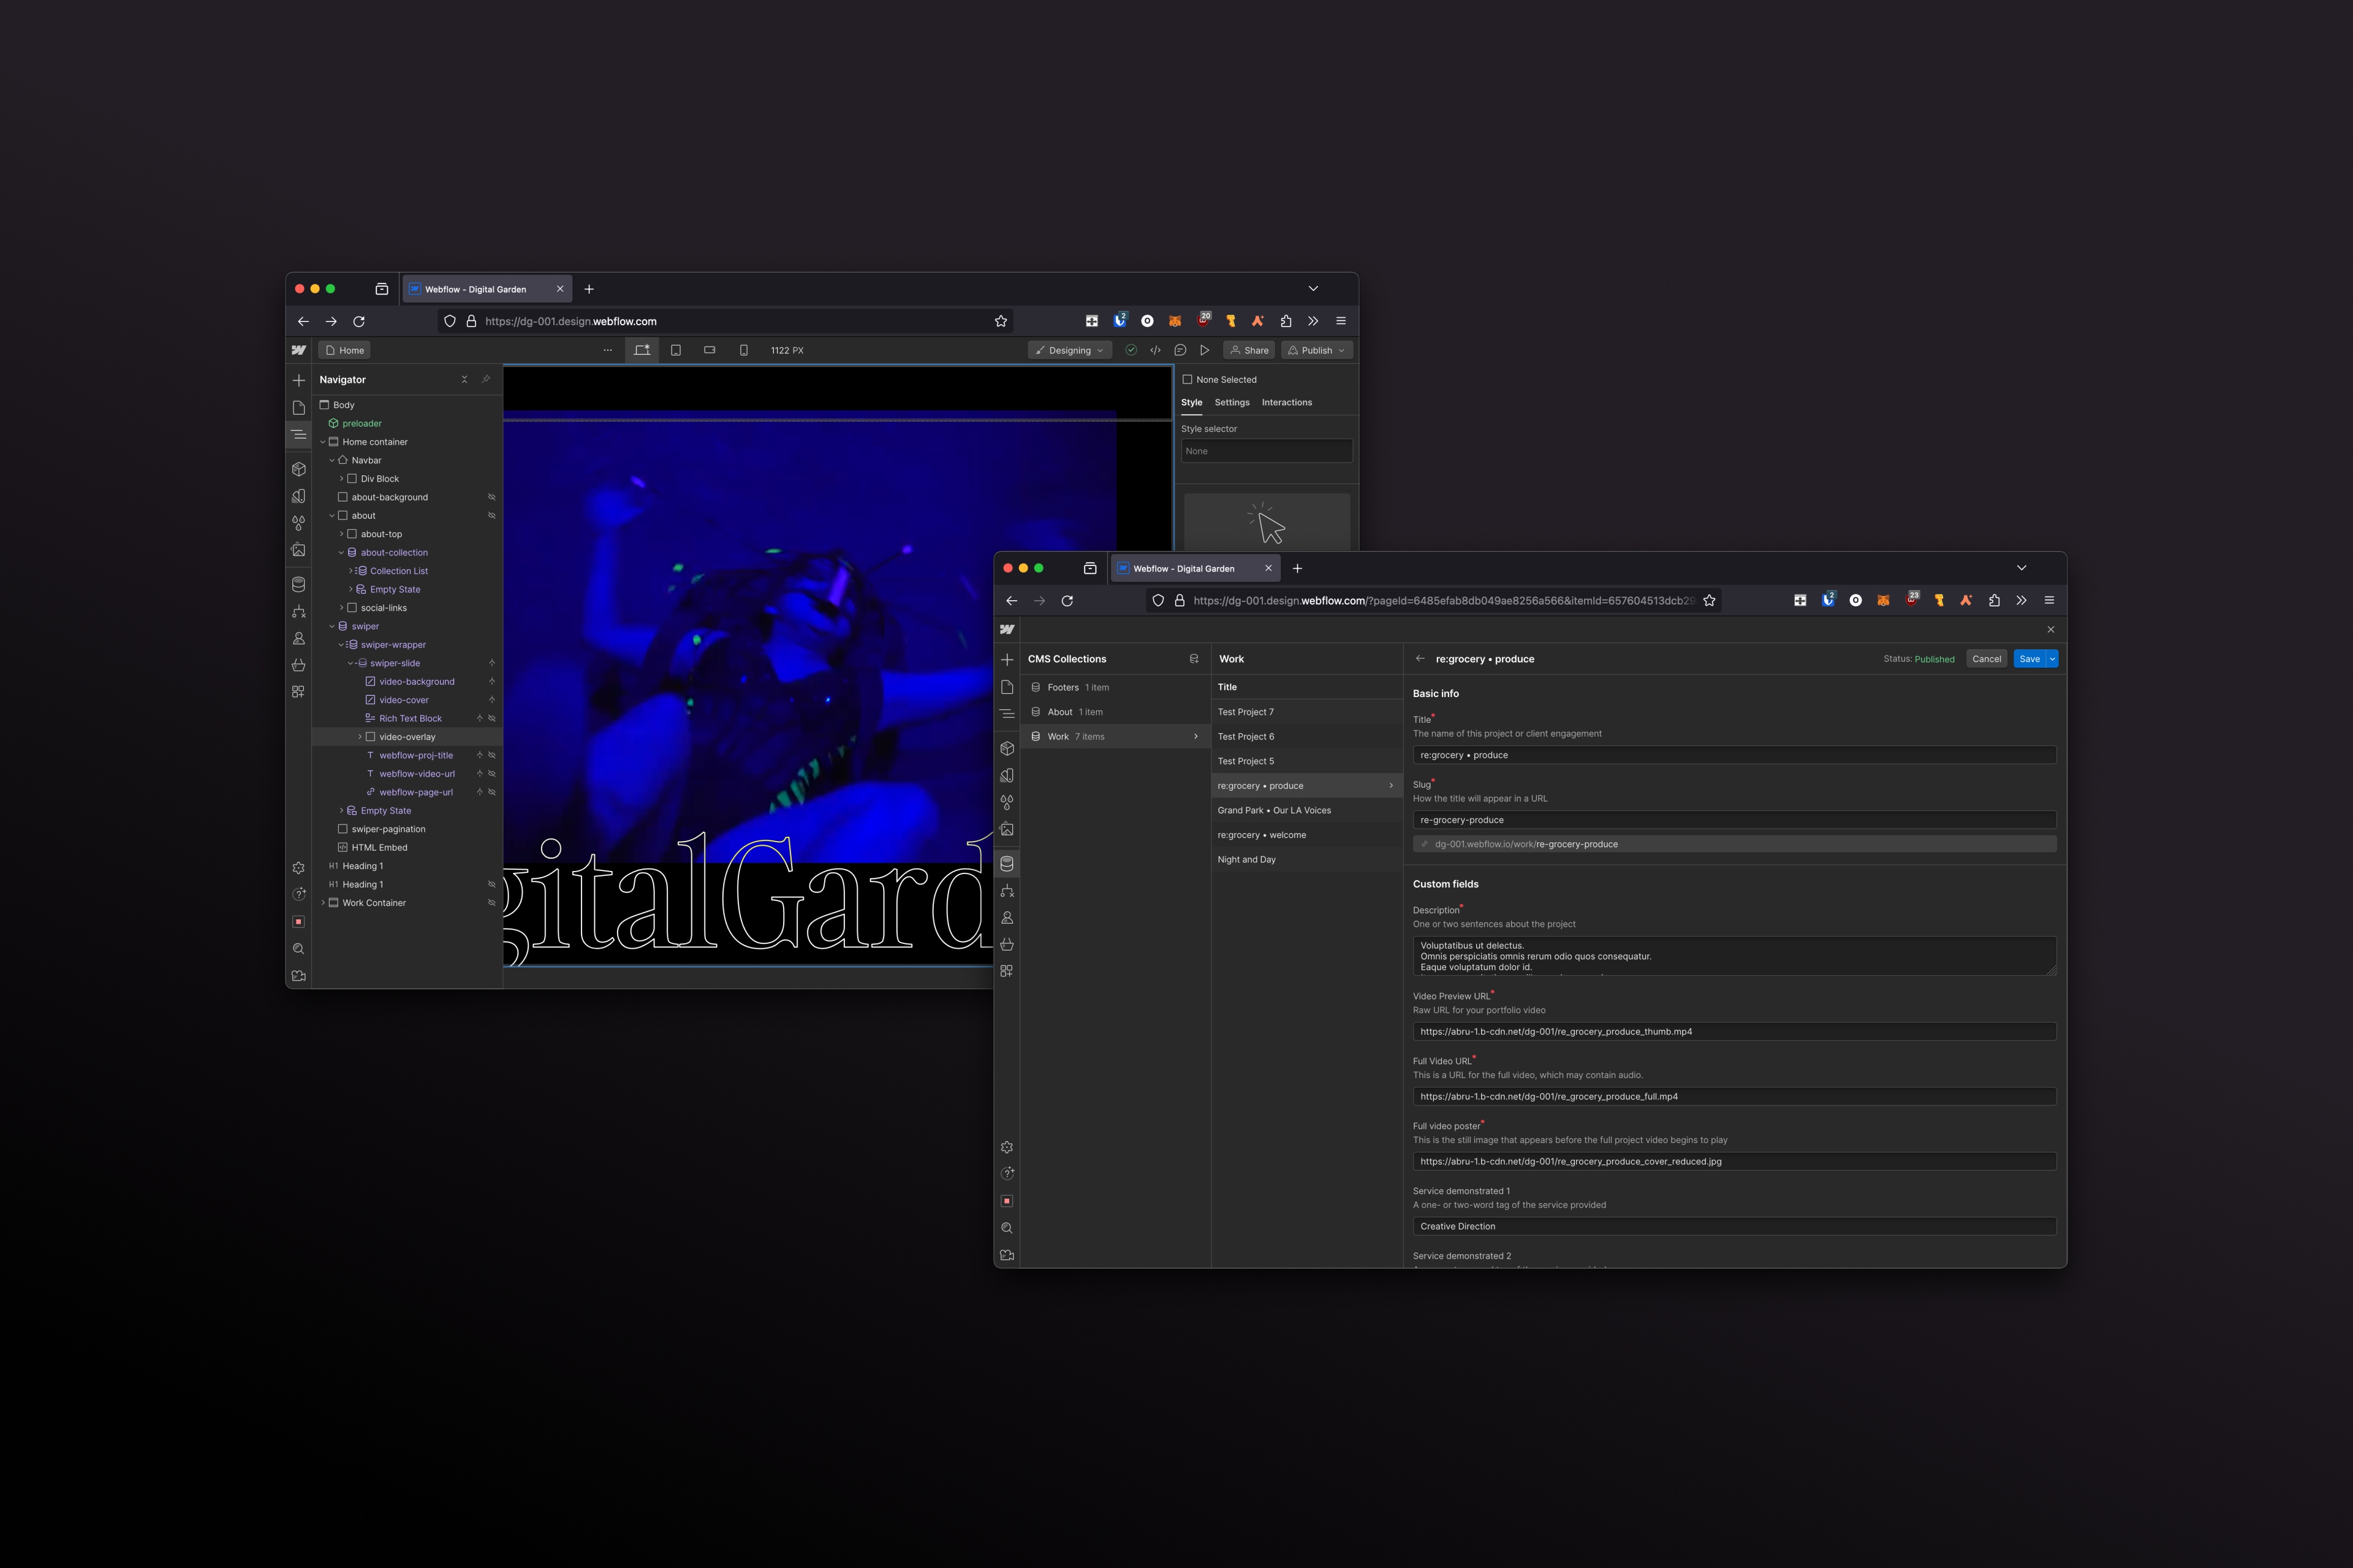Screen dimensions: 2353x1568
Task: Click the Preview play icon in designer toolbar
Action: (1205, 350)
